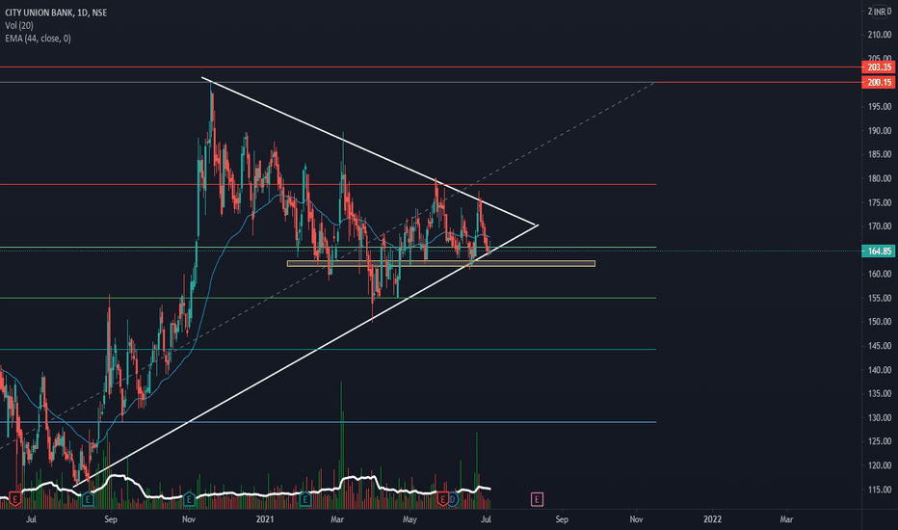Select the teal horizontal line near 144
The width and height of the screenshot is (898, 530).
(x=329, y=350)
